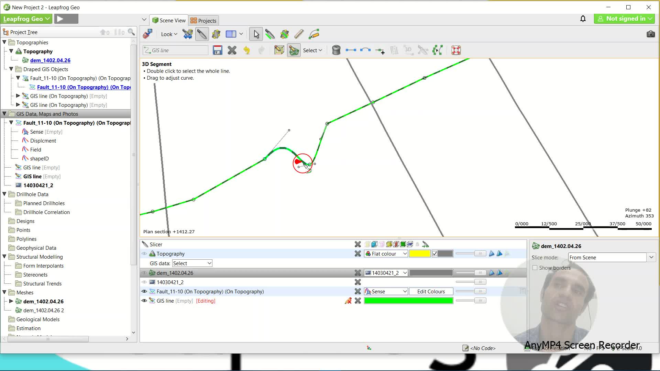Open the Leapfrog Geo main menu
The height and width of the screenshot is (371, 660).
click(x=26, y=19)
